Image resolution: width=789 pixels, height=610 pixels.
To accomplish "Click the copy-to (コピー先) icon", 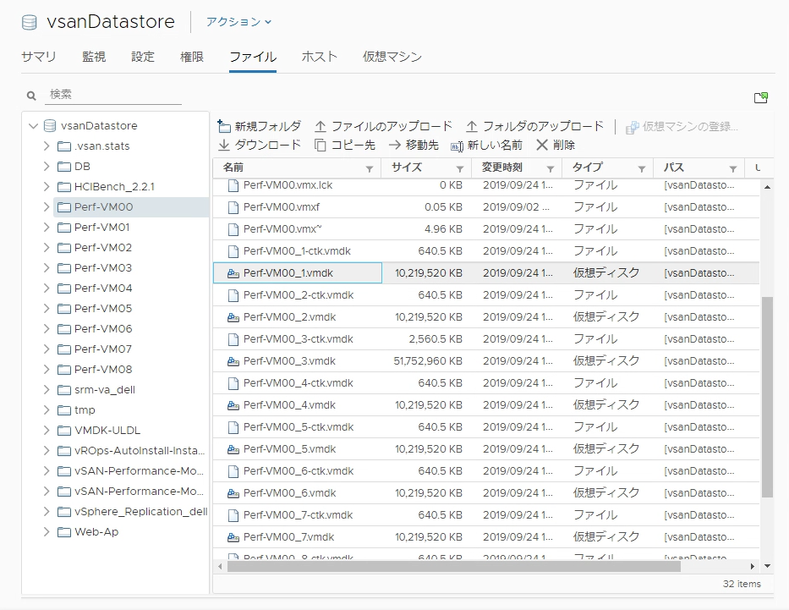I will 320,145.
